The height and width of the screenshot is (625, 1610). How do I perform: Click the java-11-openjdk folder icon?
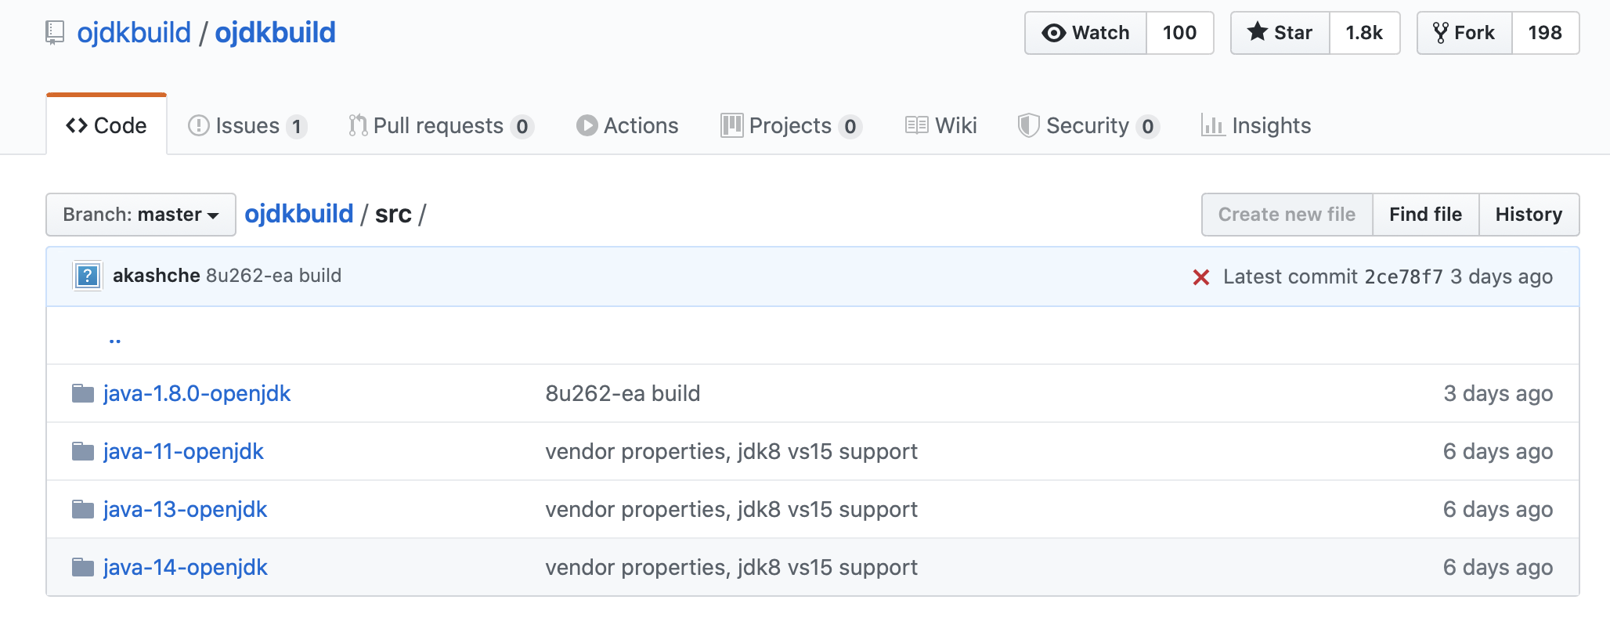(82, 451)
